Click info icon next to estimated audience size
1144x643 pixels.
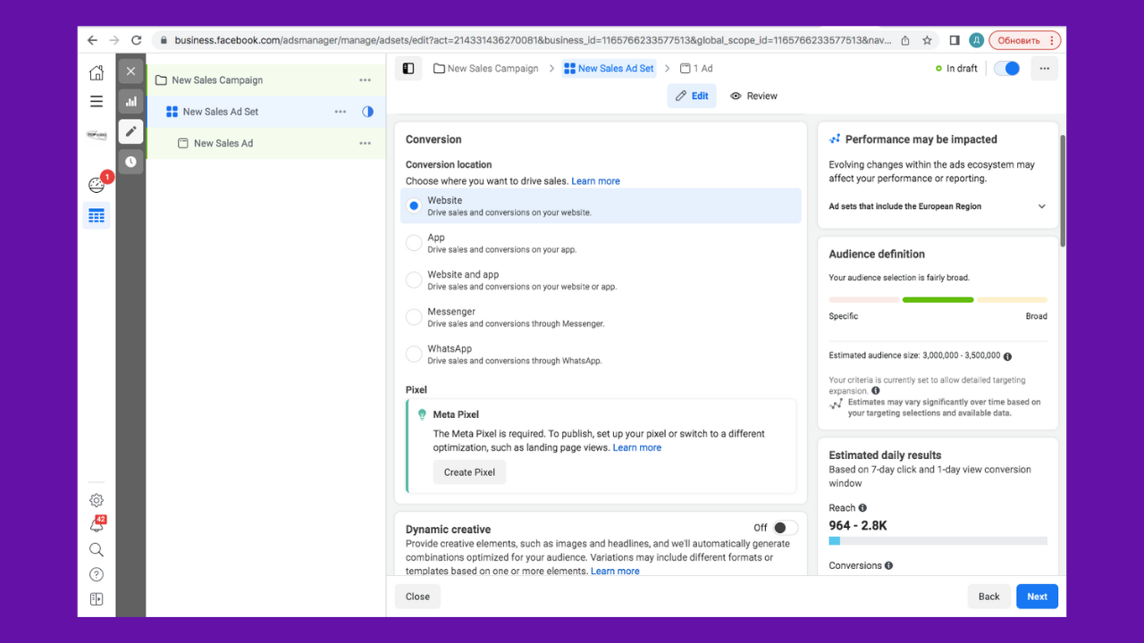1007,356
